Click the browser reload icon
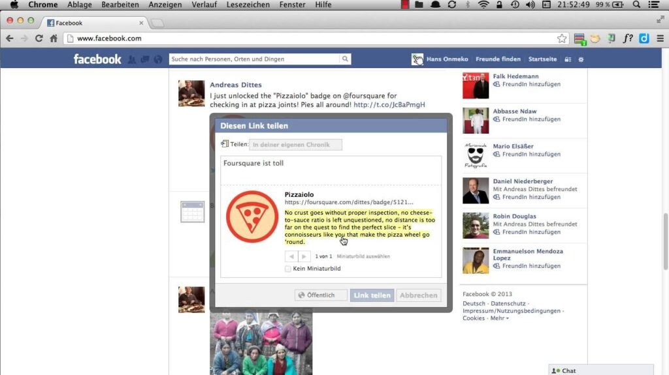Image resolution: width=669 pixels, height=375 pixels. point(39,38)
